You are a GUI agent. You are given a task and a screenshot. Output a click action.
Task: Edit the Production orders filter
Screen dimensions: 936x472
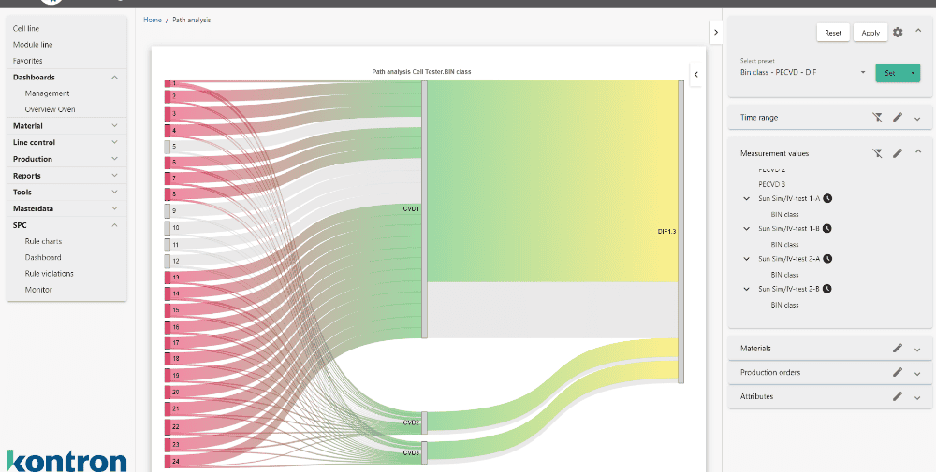898,372
